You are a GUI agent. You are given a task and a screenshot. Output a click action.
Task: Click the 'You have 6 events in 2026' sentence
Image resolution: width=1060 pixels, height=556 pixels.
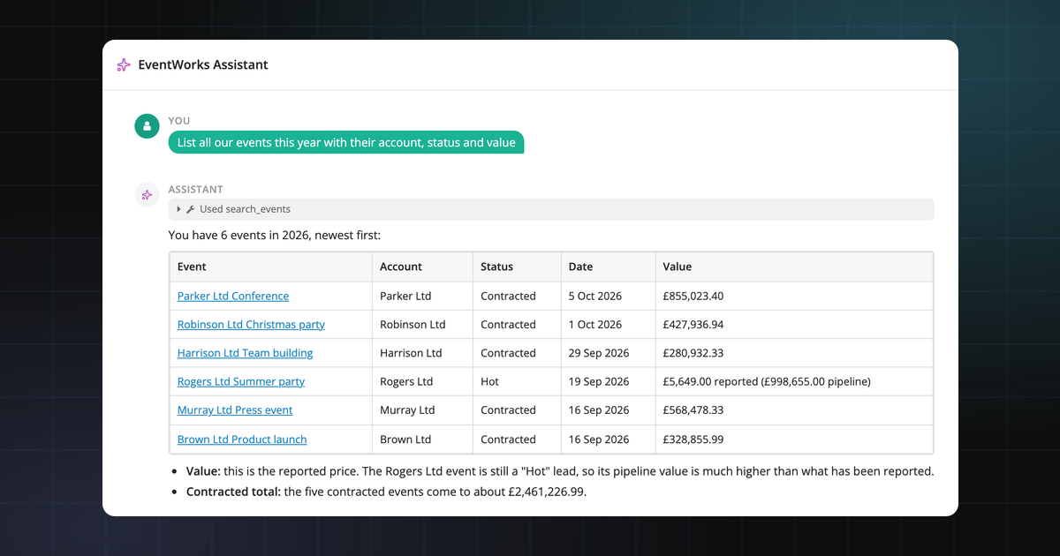coord(275,236)
